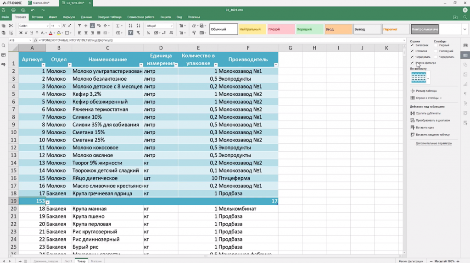This screenshot has height=263, width=470.
Task: Click the formula bar input
Action: [220, 40]
